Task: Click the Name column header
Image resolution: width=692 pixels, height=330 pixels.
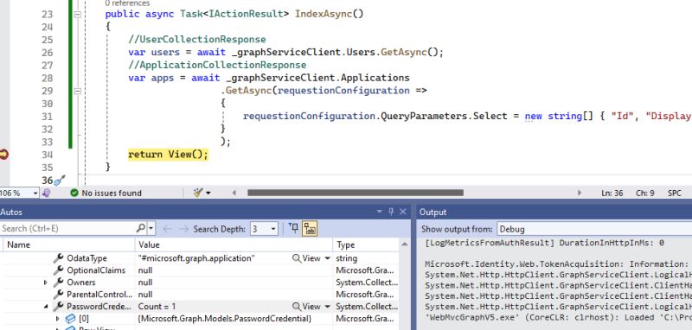Action: click(68, 245)
